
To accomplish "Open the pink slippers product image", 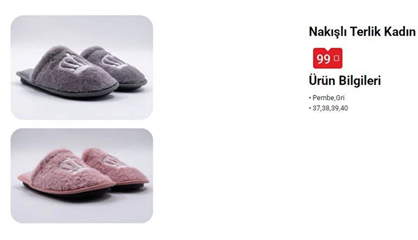I will [82, 175].
